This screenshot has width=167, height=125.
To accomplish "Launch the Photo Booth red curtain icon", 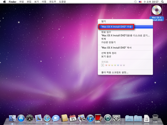I will click(x=99, y=118).
